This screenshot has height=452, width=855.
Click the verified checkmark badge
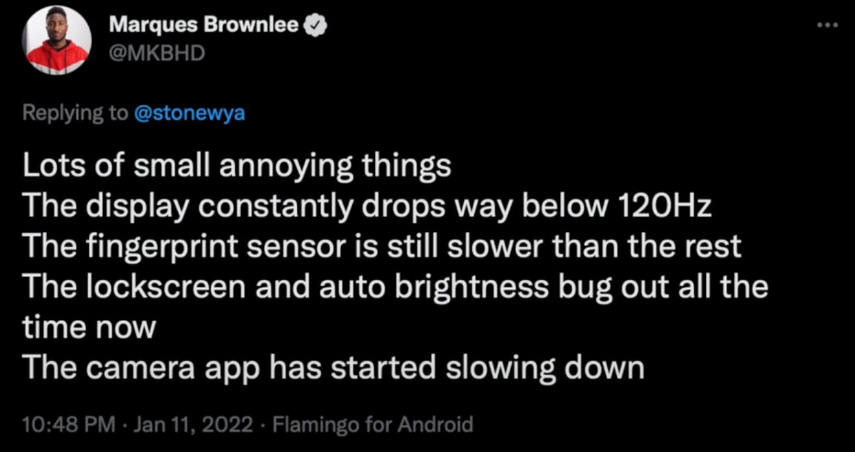point(316,25)
